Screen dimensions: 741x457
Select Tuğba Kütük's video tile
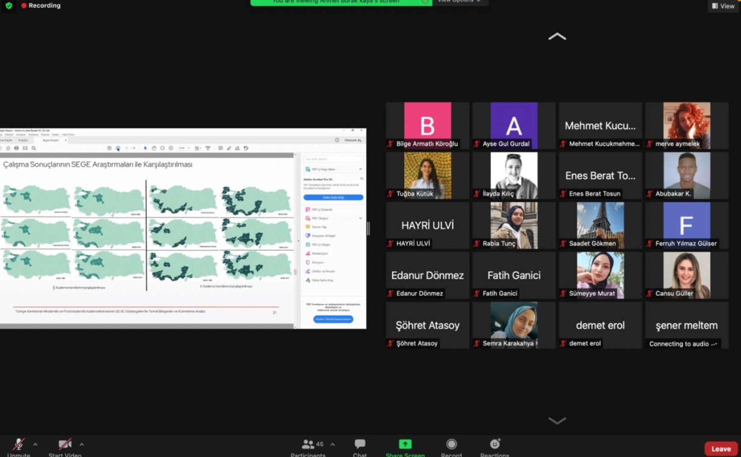coord(427,175)
